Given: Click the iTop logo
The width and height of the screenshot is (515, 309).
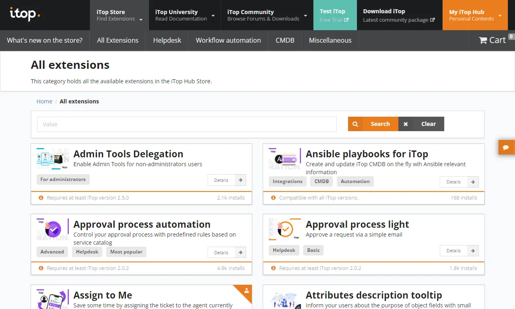Looking at the screenshot, I should [25, 14].
